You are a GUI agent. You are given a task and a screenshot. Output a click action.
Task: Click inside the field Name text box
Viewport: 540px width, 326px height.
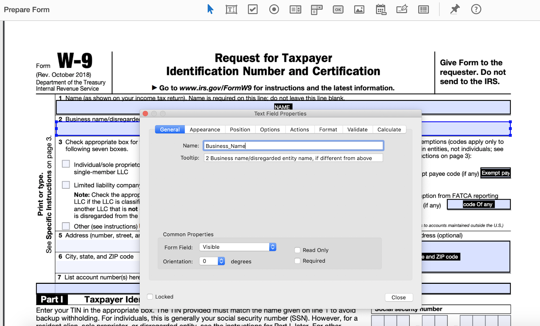pyautogui.click(x=293, y=145)
